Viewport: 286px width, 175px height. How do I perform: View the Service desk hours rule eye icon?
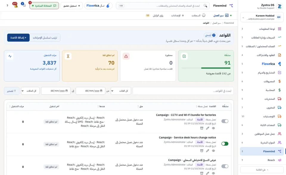tap(213, 151)
